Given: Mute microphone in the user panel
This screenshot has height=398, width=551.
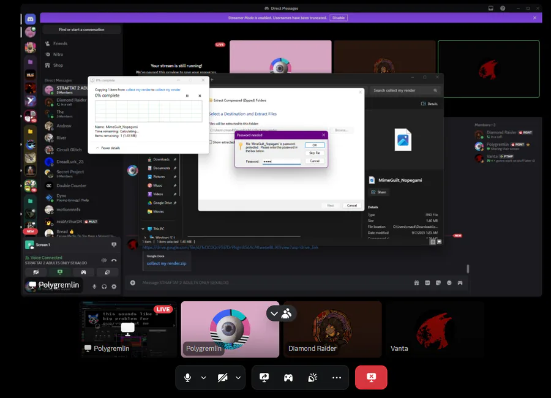Looking at the screenshot, I should point(94,287).
